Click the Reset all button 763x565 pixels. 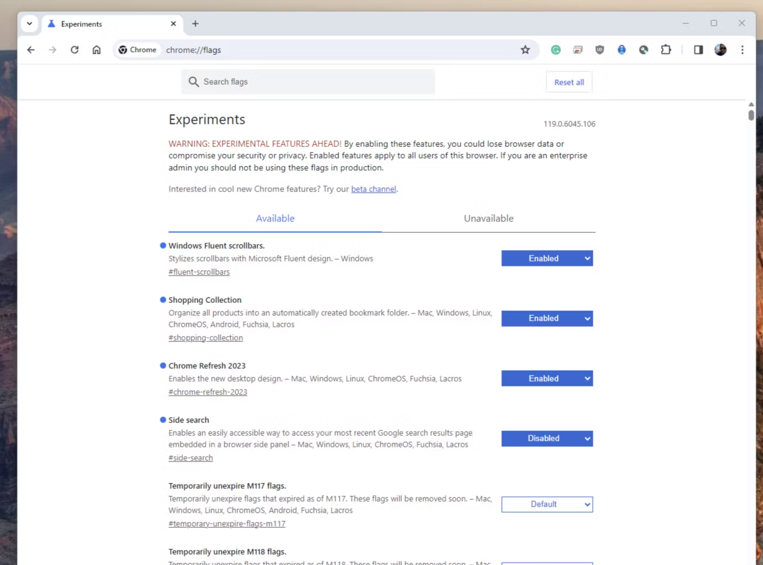(x=569, y=82)
